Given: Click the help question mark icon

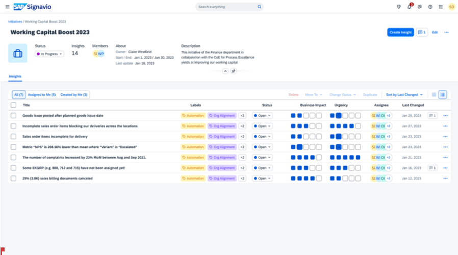Looking at the screenshot, I should click(x=430, y=7).
